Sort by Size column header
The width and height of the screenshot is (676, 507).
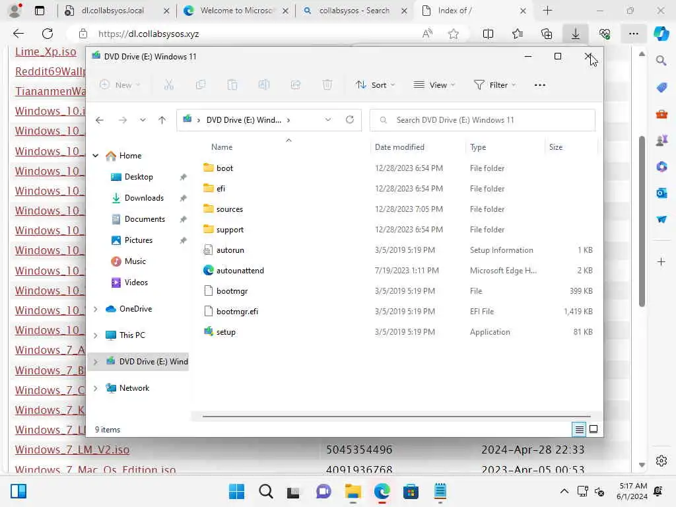tap(556, 147)
